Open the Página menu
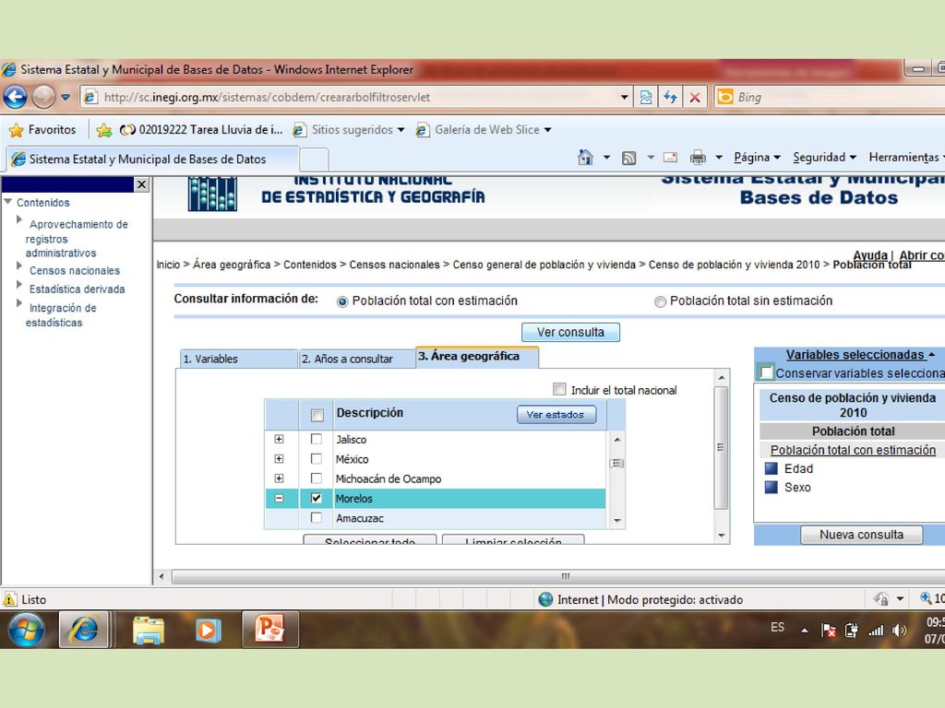945x708 pixels. tap(757, 157)
